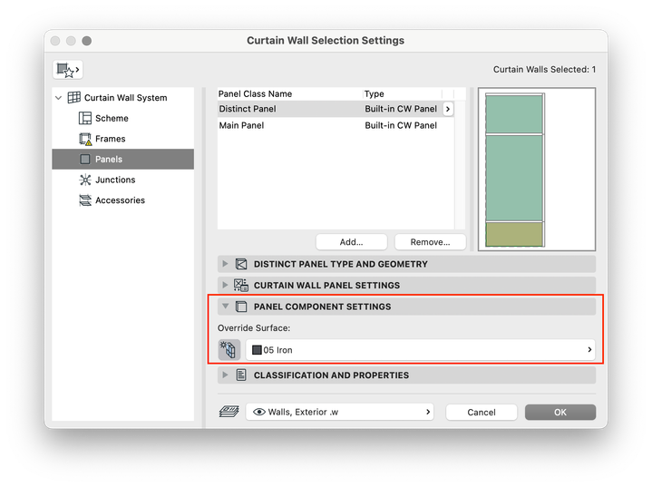Expand Classification and Properties section
The image size is (652, 487).
[225, 375]
